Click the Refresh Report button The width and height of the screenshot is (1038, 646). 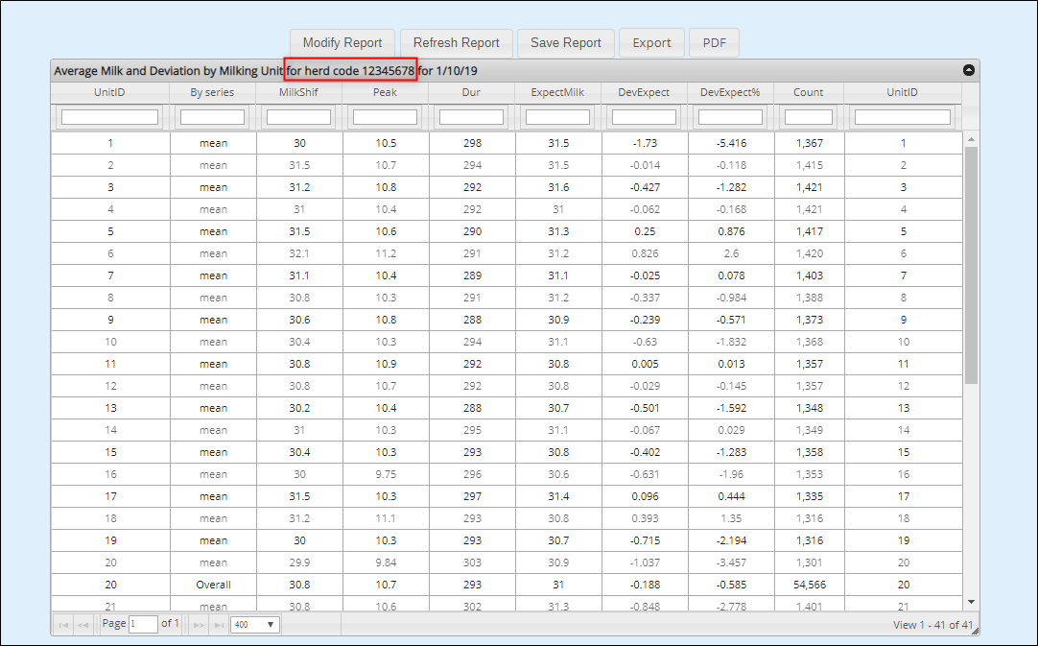coord(456,43)
